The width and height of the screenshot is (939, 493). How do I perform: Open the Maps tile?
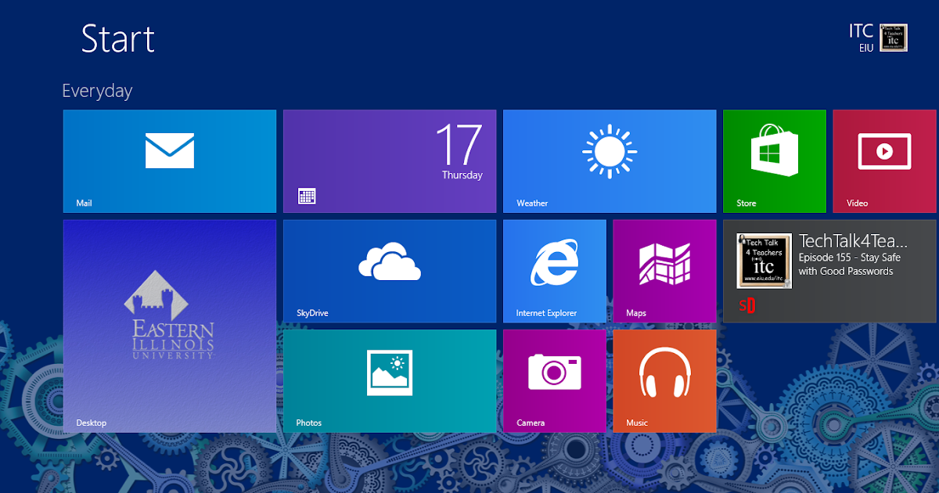[x=664, y=272]
